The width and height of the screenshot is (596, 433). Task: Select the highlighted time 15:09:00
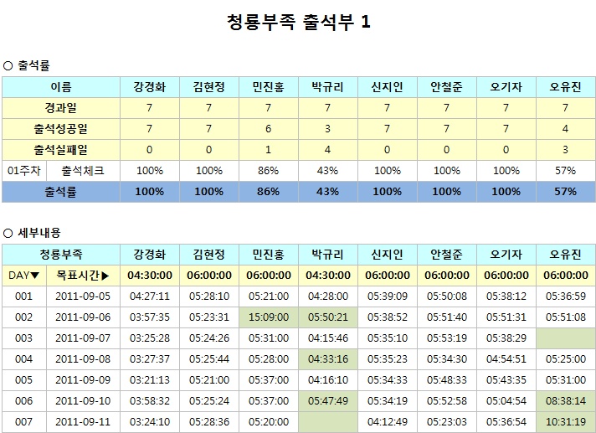pyautogui.click(x=269, y=317)
